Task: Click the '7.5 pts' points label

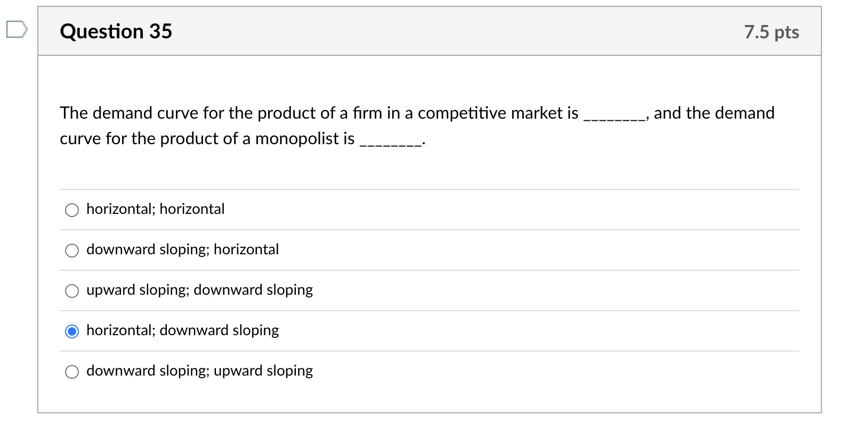Action: coord(771,32)
